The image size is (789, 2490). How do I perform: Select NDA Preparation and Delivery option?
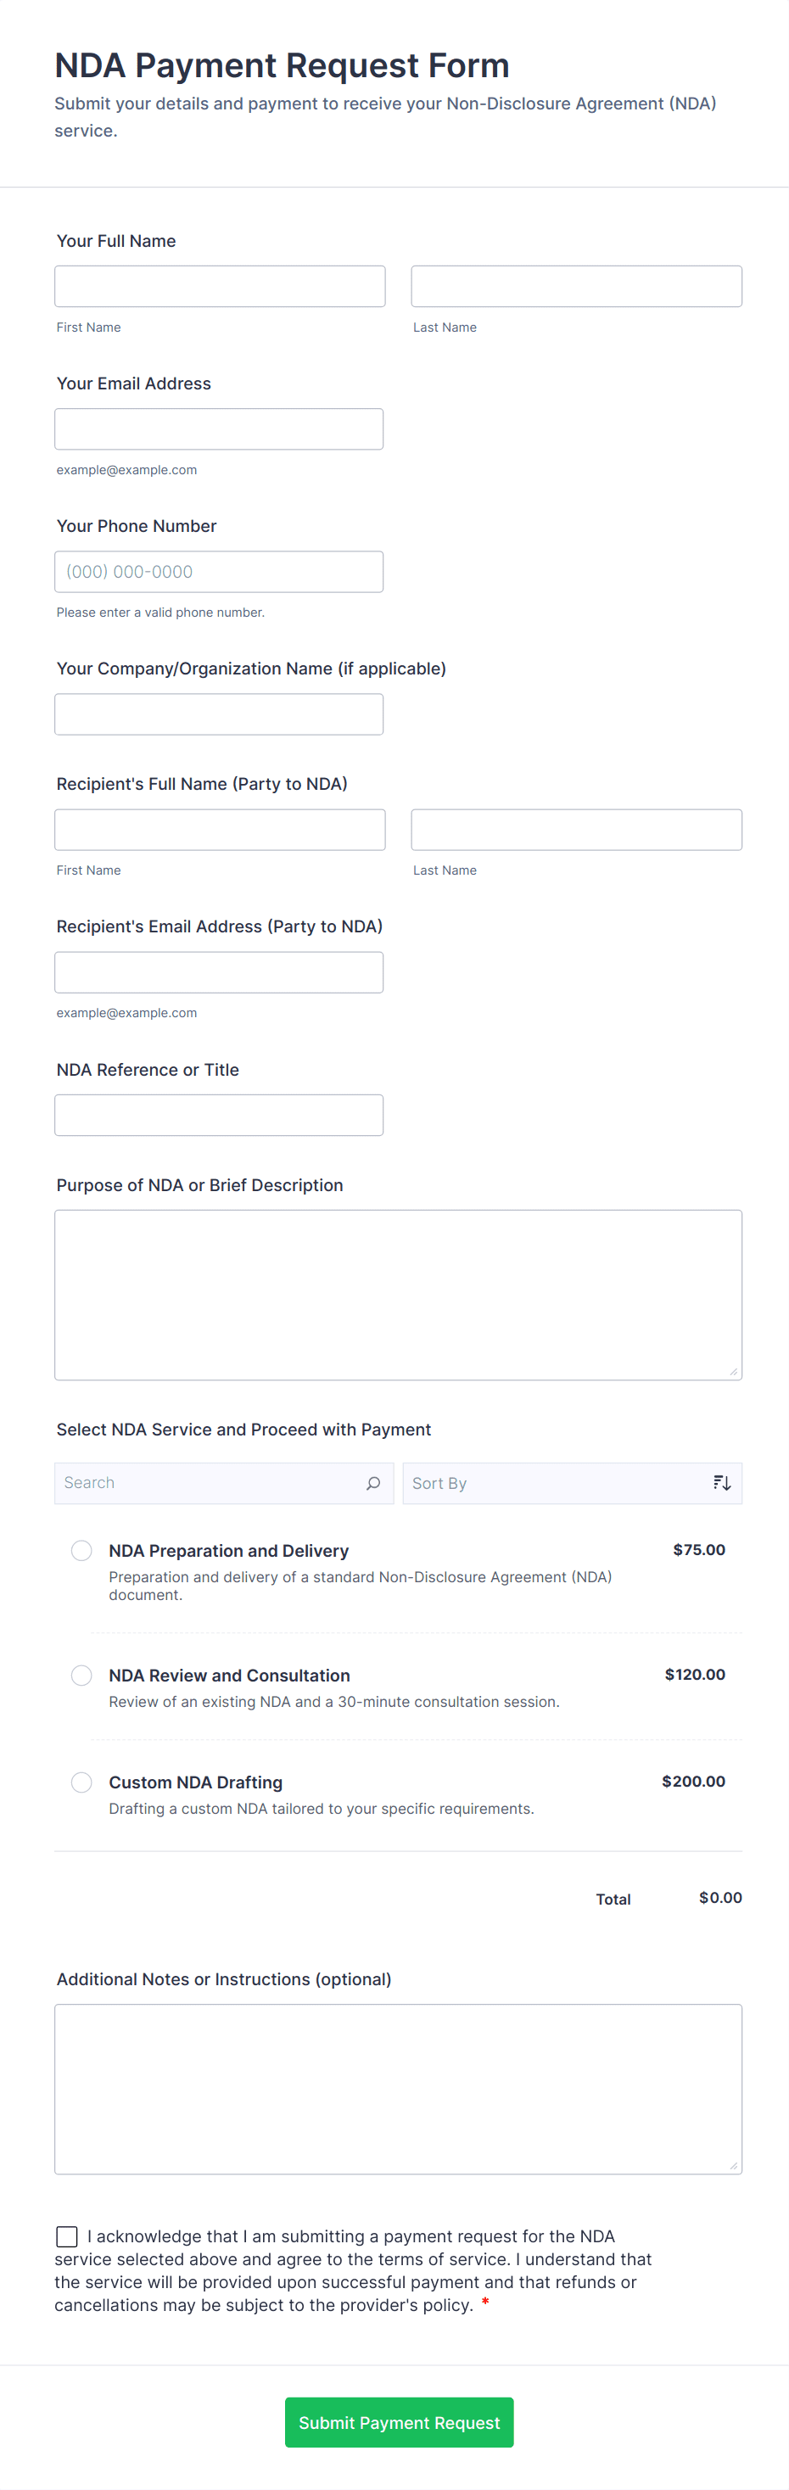(82, 1551)
